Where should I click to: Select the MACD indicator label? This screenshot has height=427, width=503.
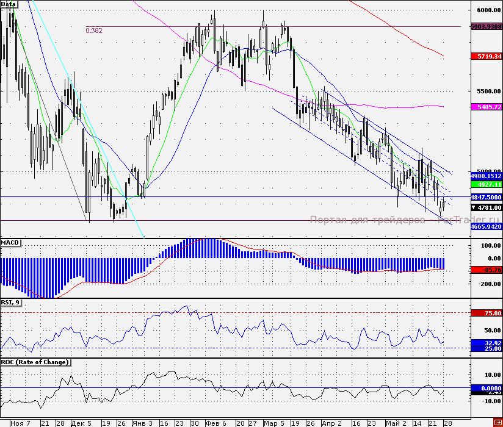coord(10,243)
